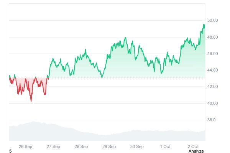The width and height of the screenshot is (230, 153).
Task: Click the 48.00 price axis label
Action: pos(212,37)
